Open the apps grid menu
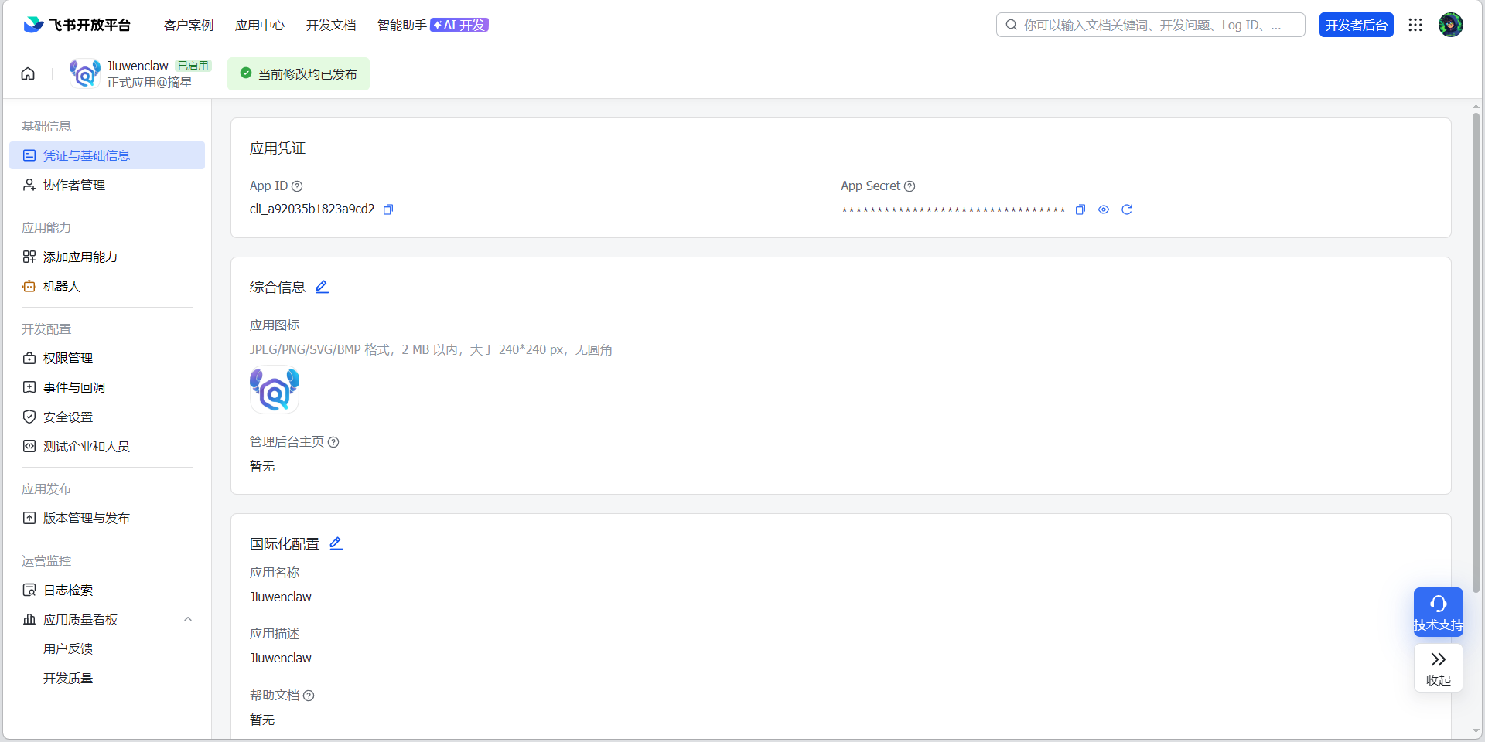The image size is (1485, 742). click(x=1415, y=25)
